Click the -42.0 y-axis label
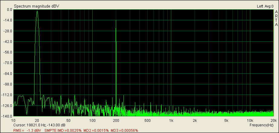The height and width of the screenshot is (133, 279). click(8, 42)
